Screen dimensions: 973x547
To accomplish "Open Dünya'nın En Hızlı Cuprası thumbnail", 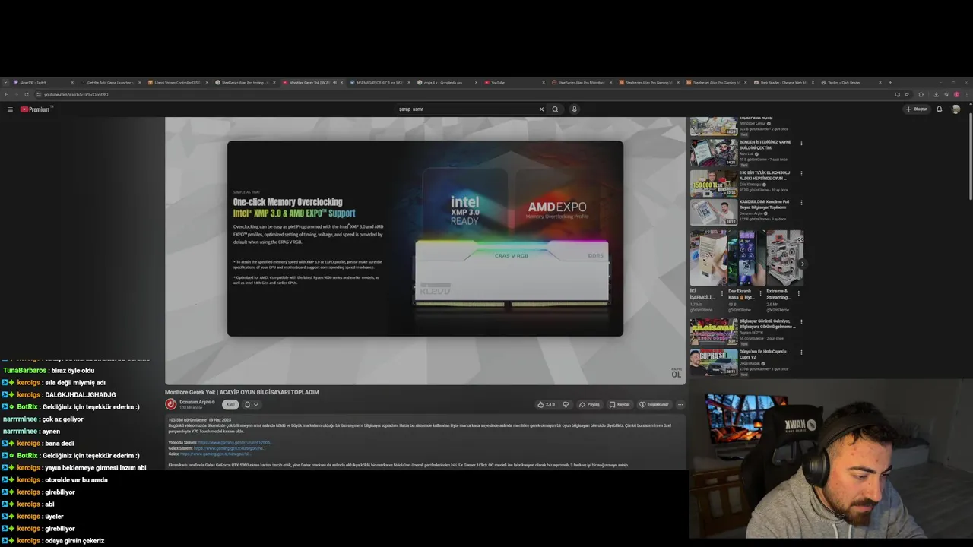I will click(714, 362).
